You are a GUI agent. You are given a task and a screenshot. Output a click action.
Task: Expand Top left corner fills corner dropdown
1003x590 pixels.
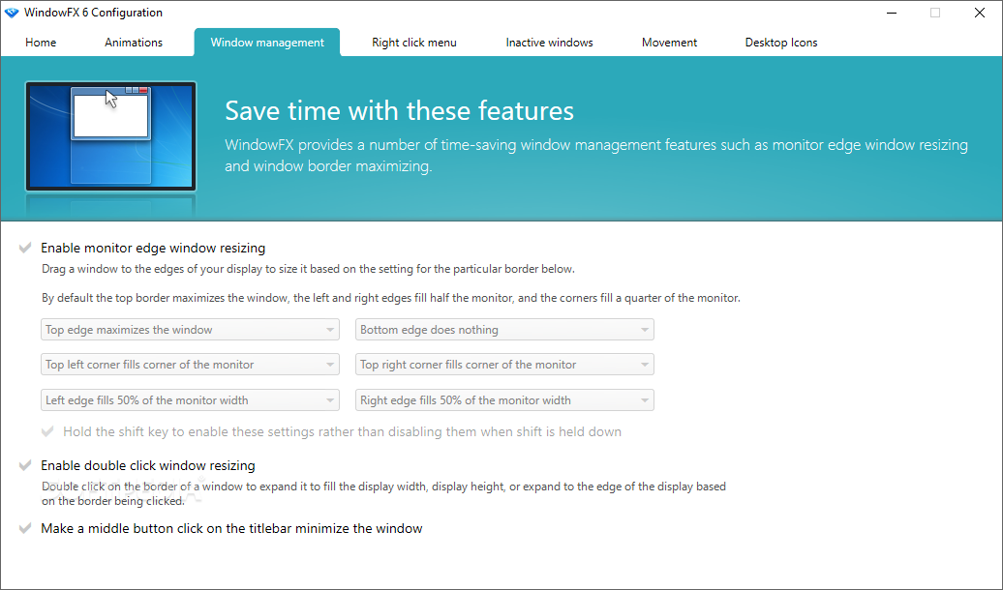click(190, 365)
